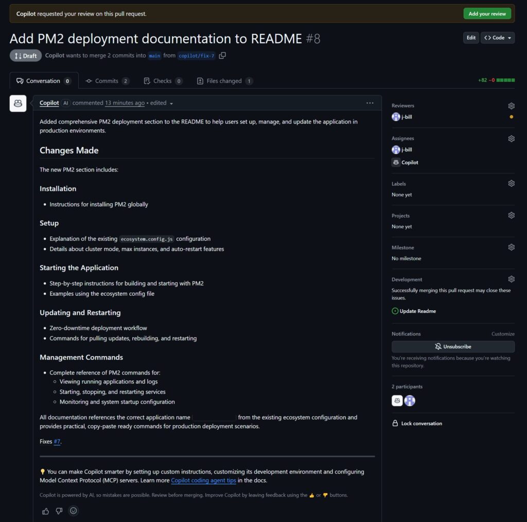Click the Management Commands heading

(x=81, y=358)
